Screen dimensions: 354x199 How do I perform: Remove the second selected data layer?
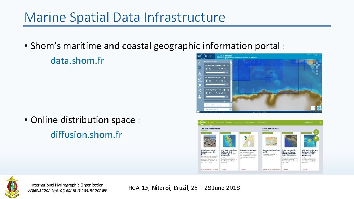click(x=228, y=78)
